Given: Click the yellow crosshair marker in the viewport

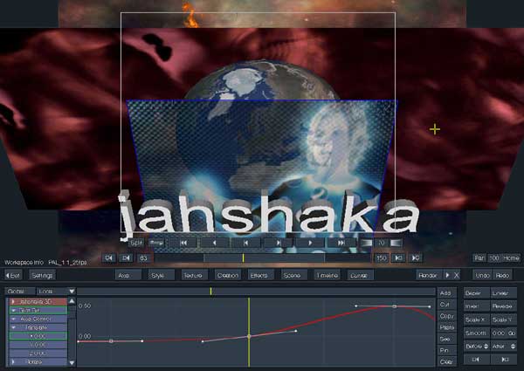Looking at the screenshot, I should (435, 129).
